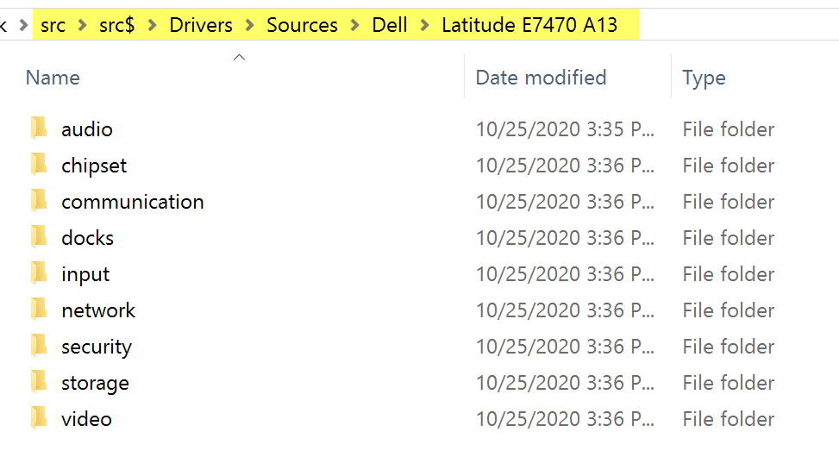This screenshot has width=839, height=457.
Task: Expand the chevron after src$ breadcrumb
Action: click(152, 26)
